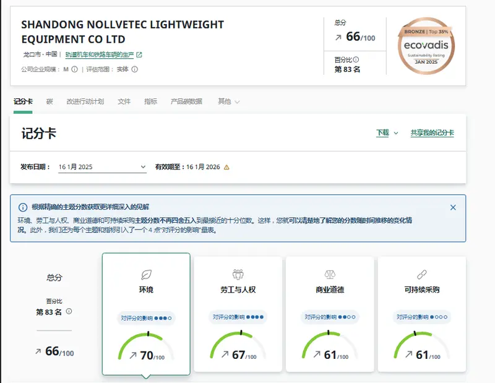The image size is (495, 383).
Task: Click the 共享我的记分卡 link
Action: 432,133
